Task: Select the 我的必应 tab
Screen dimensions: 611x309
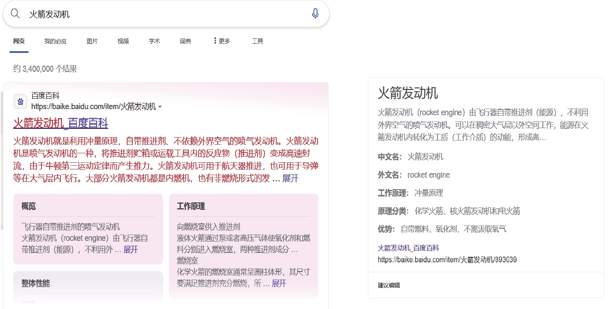Action: (55, 41)
